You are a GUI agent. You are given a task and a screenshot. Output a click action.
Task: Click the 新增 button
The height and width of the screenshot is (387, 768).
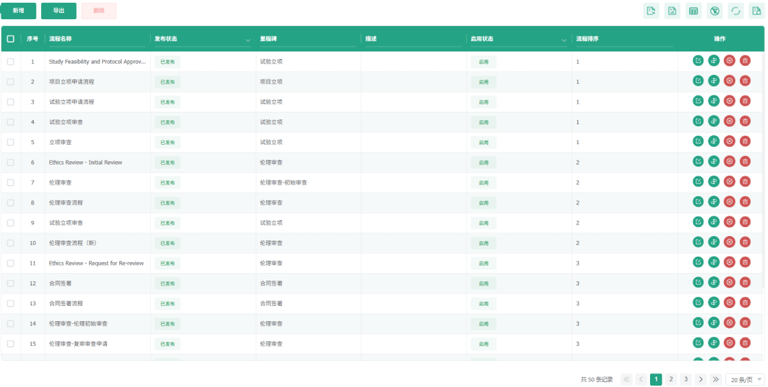19,11
